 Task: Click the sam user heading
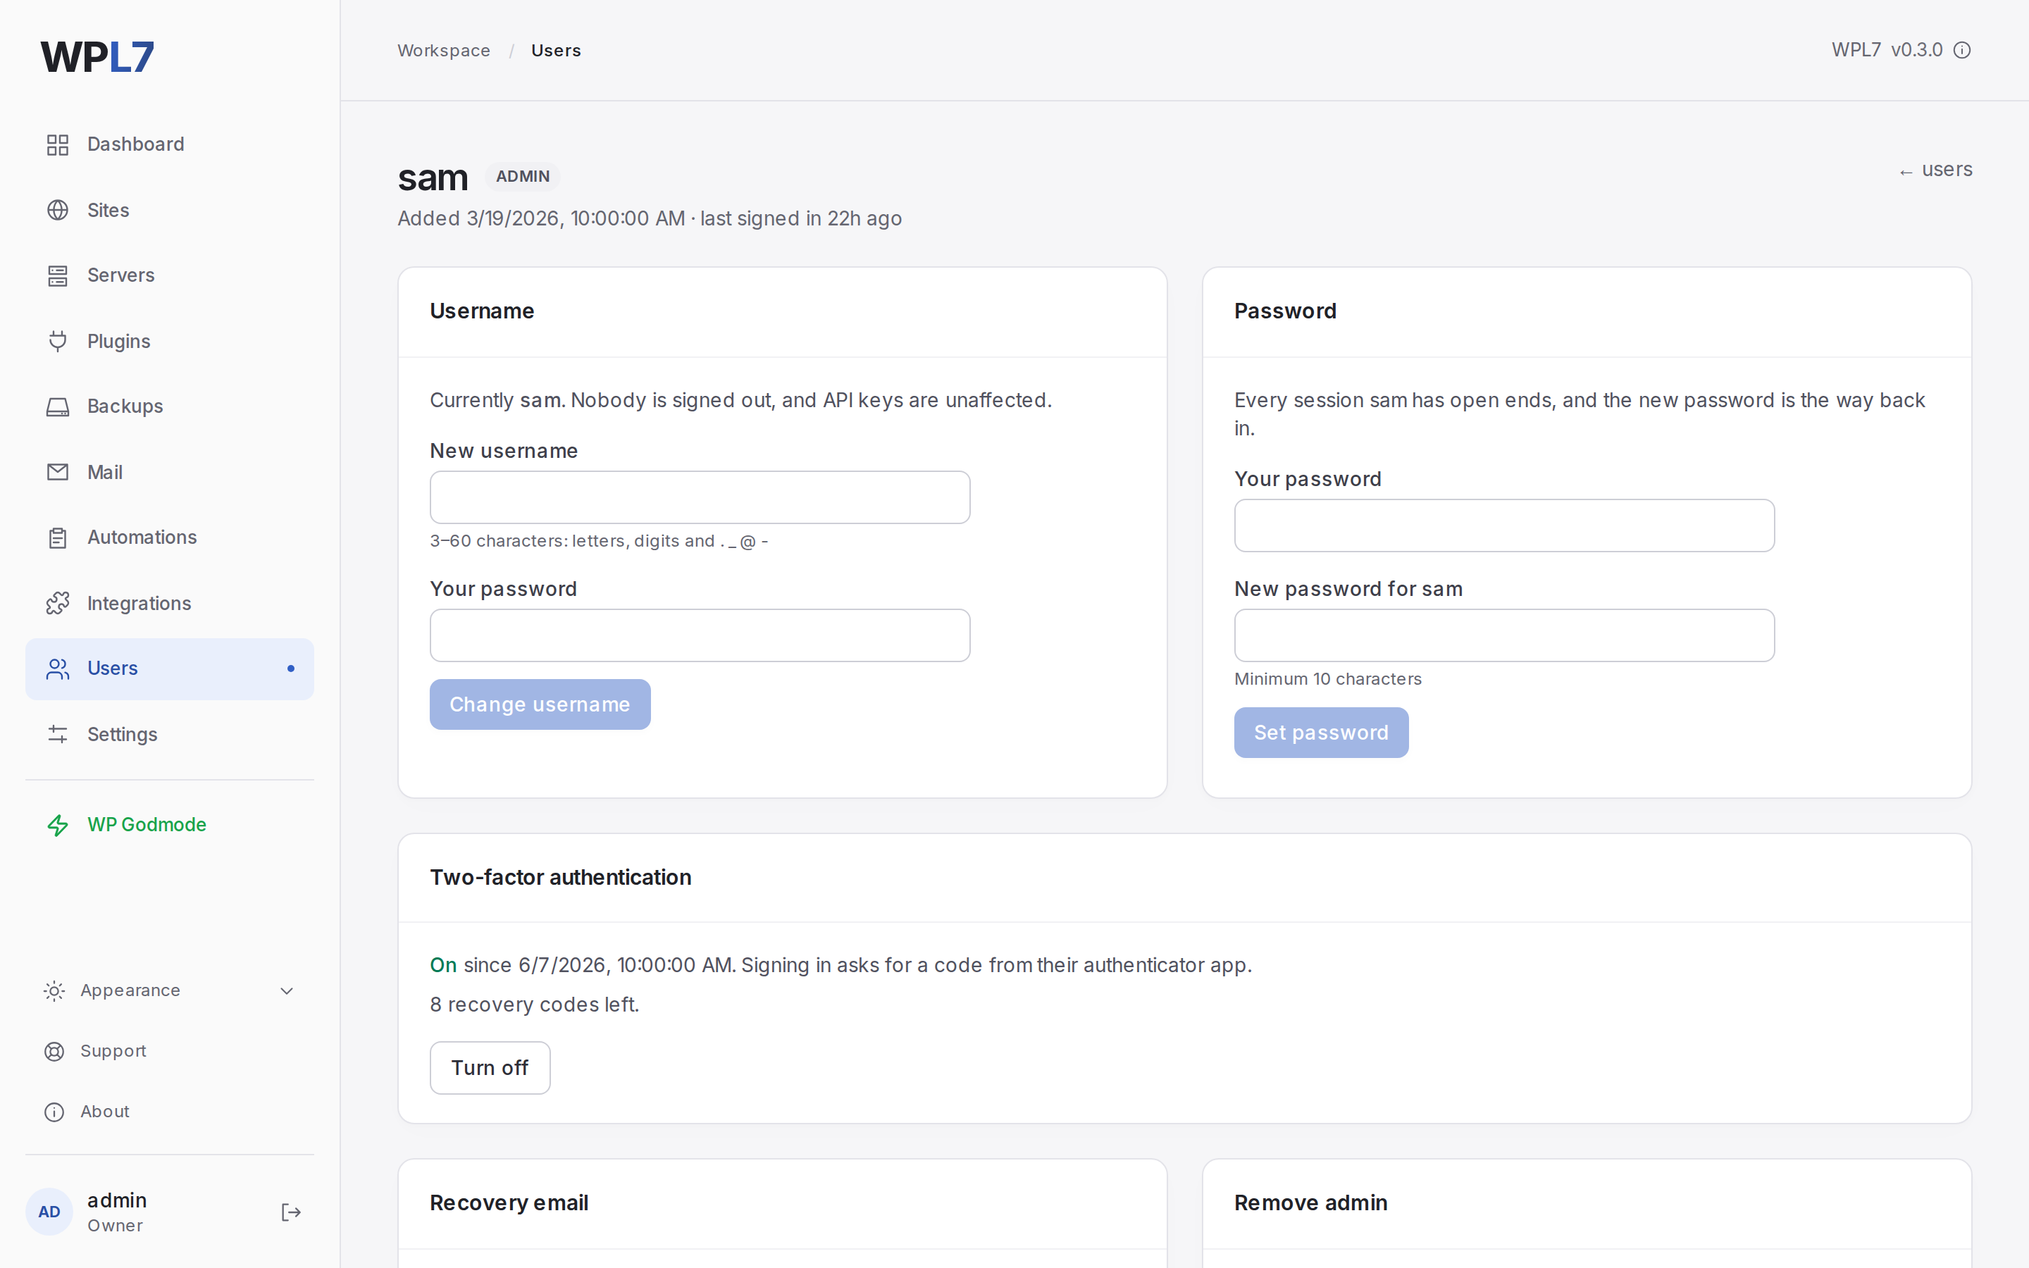(433, 178)
